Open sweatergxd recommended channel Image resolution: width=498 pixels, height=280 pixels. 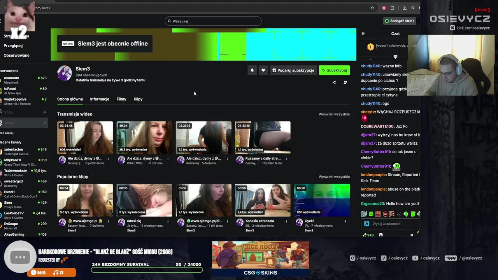click(24, 183)
